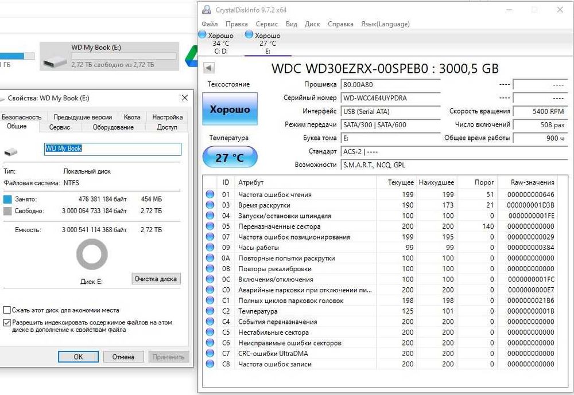Click status icon of attribute 04 row

210,216
